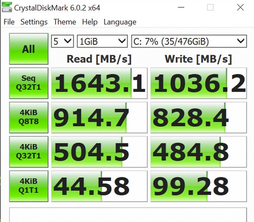Start the 4KiB Q1T1 test
The height and width of the screenshot is (222, 254).
29,186
